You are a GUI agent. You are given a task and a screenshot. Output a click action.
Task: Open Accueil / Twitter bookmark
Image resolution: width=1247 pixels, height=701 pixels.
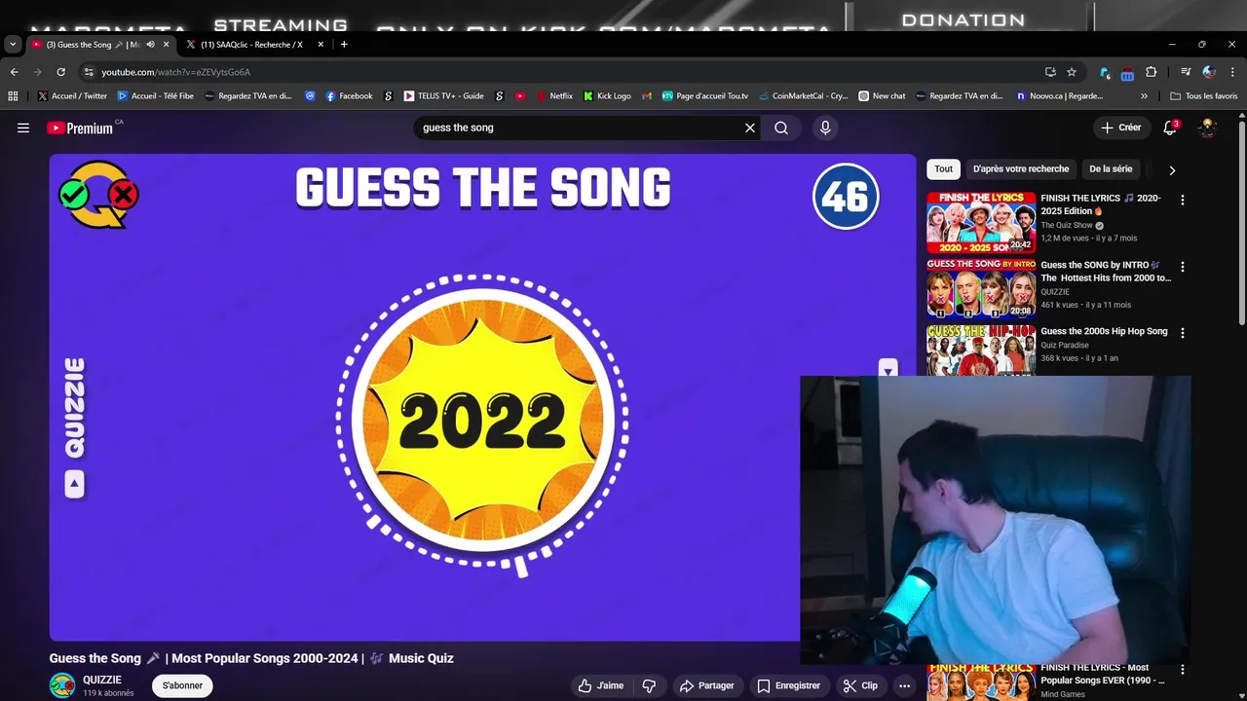click(x=72, y=95)
